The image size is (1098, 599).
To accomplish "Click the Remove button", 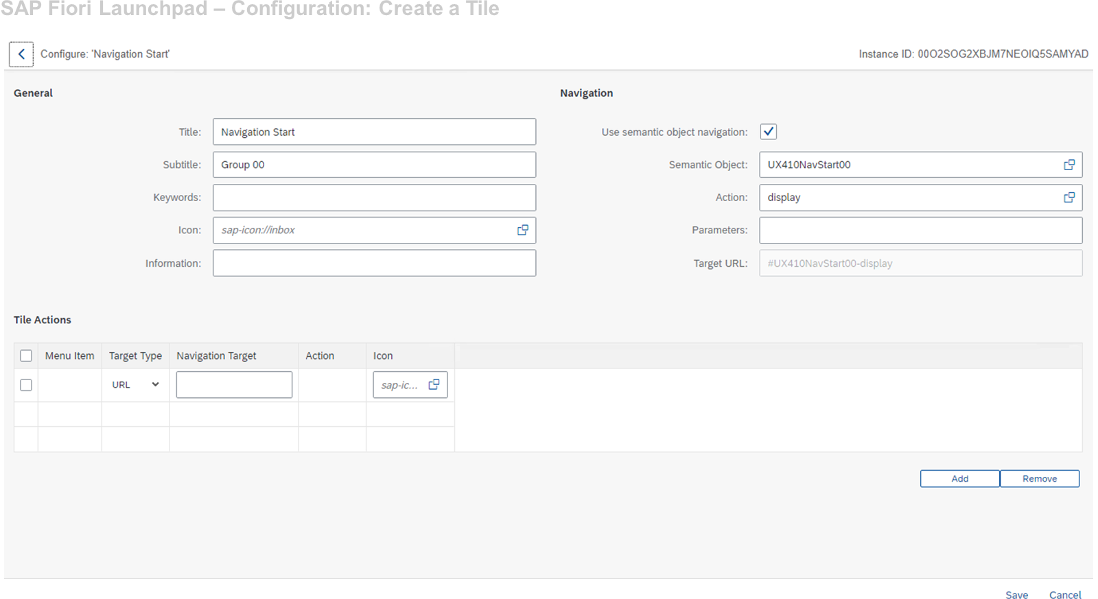I will point(1040,479).
